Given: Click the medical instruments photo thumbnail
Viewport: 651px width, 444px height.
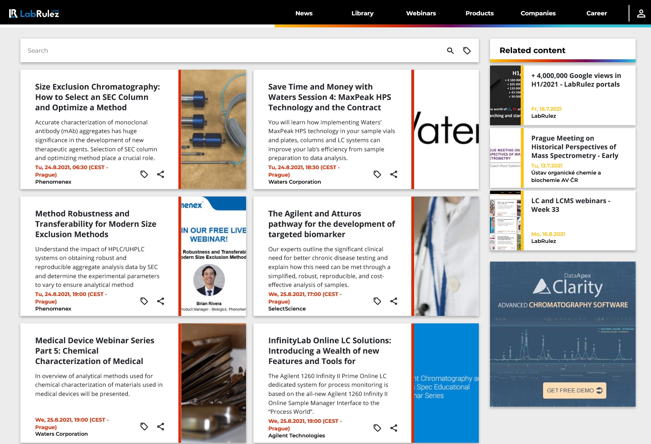Looking at the screenshot, I should [214, 383].
